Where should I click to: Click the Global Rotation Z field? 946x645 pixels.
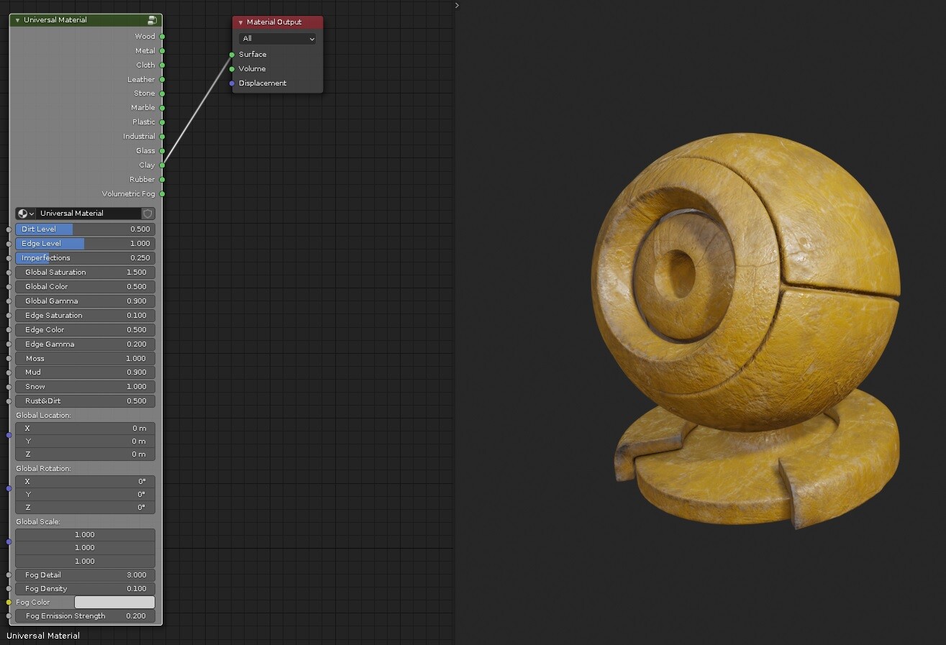84,507
